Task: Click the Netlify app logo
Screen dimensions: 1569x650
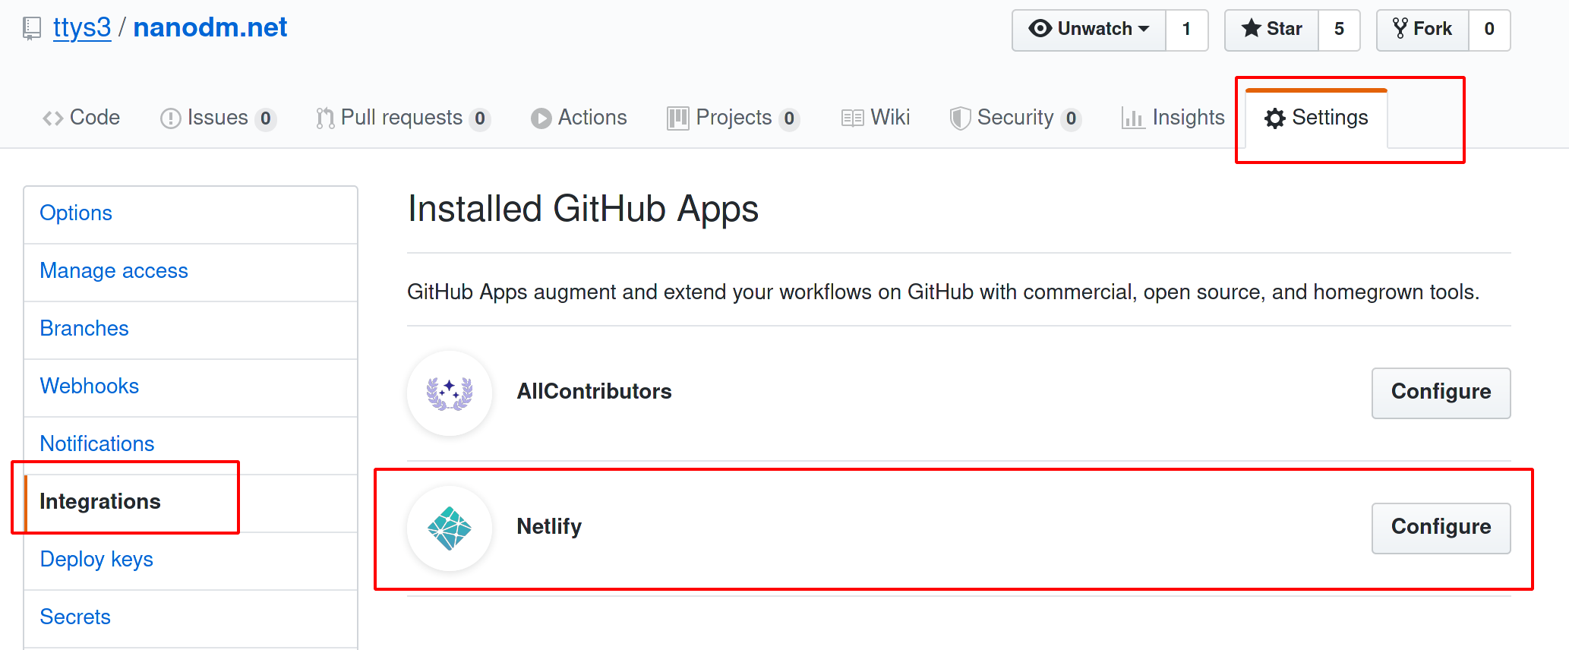Action: (x=450, y=528)
